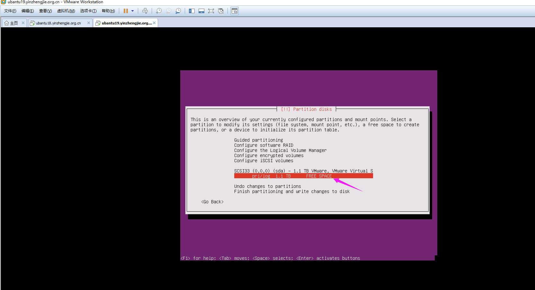Open snapshot manager wrench-clock icon

coord(178,11)
